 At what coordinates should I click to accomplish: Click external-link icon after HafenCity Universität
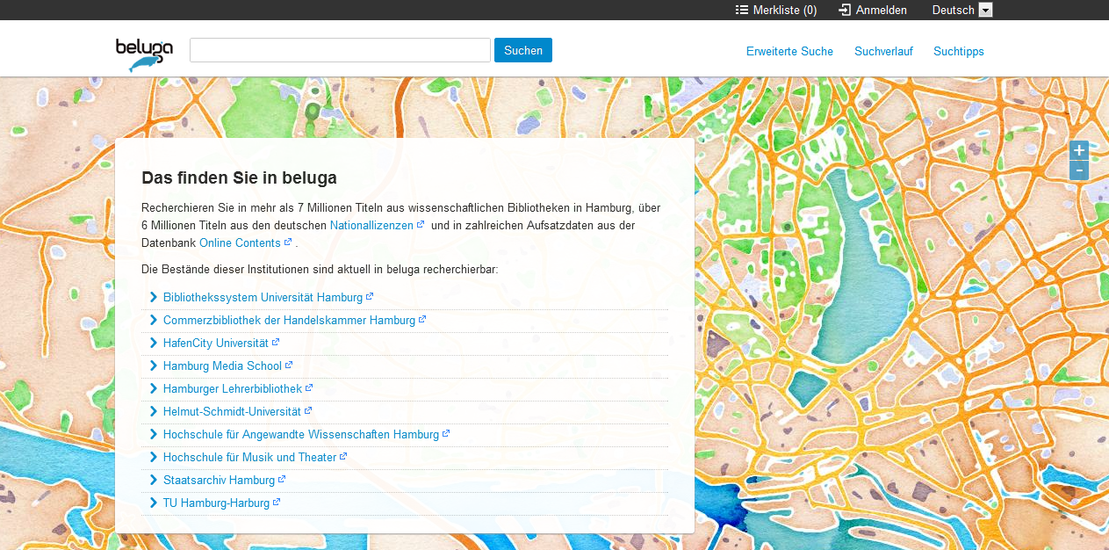point(276,342)
